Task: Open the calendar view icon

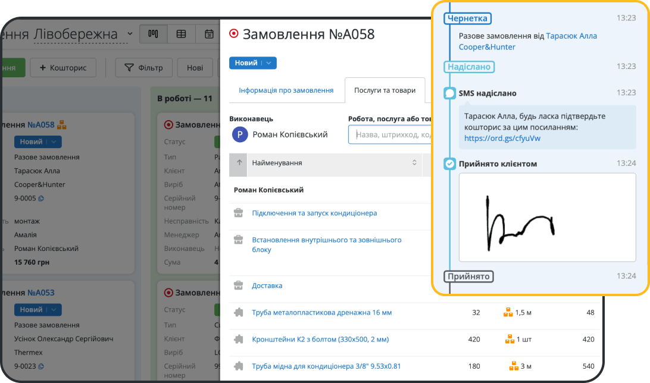Action: point(209,34)
